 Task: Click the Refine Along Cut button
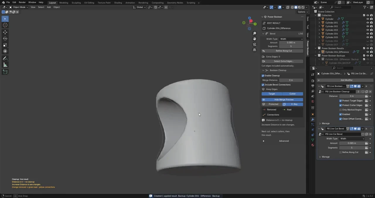click(x=282, y=51)
